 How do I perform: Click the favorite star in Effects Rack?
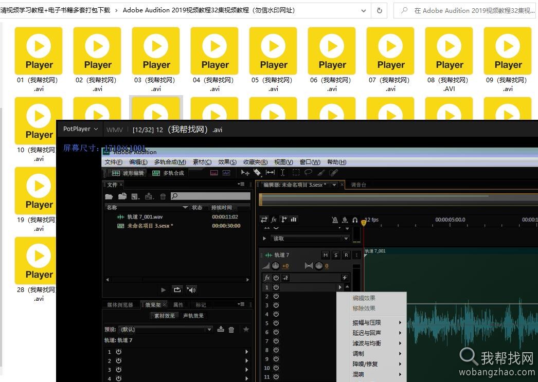coord(246,329)
